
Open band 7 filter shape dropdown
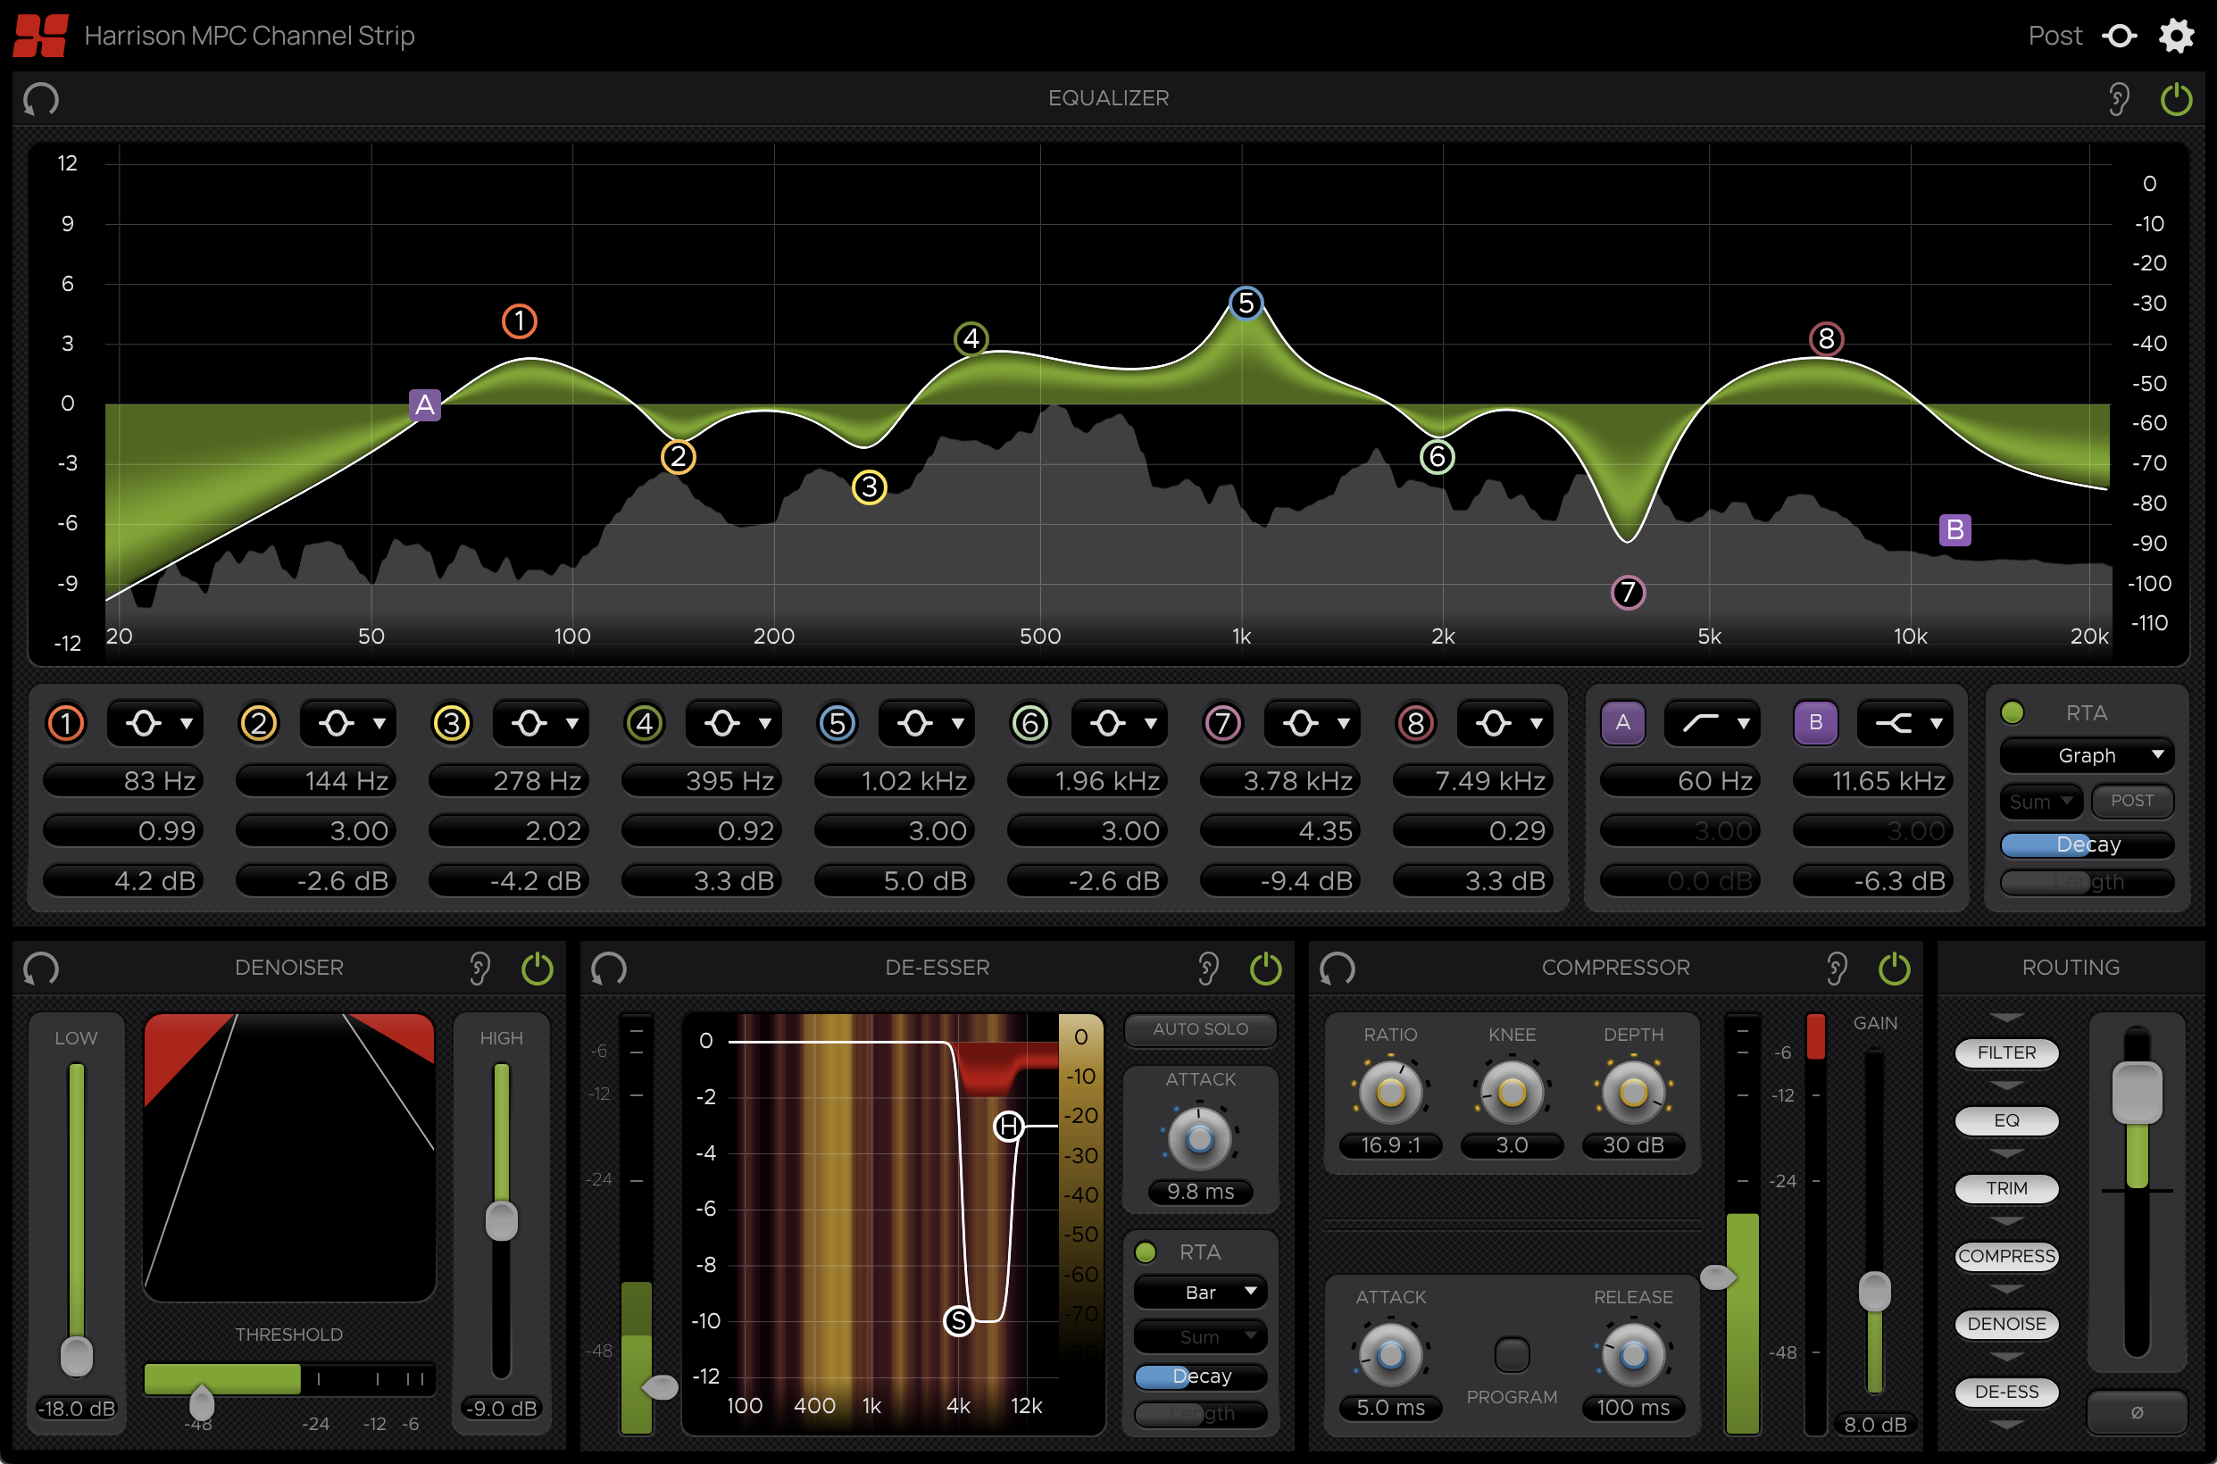tap(1313, 723)
